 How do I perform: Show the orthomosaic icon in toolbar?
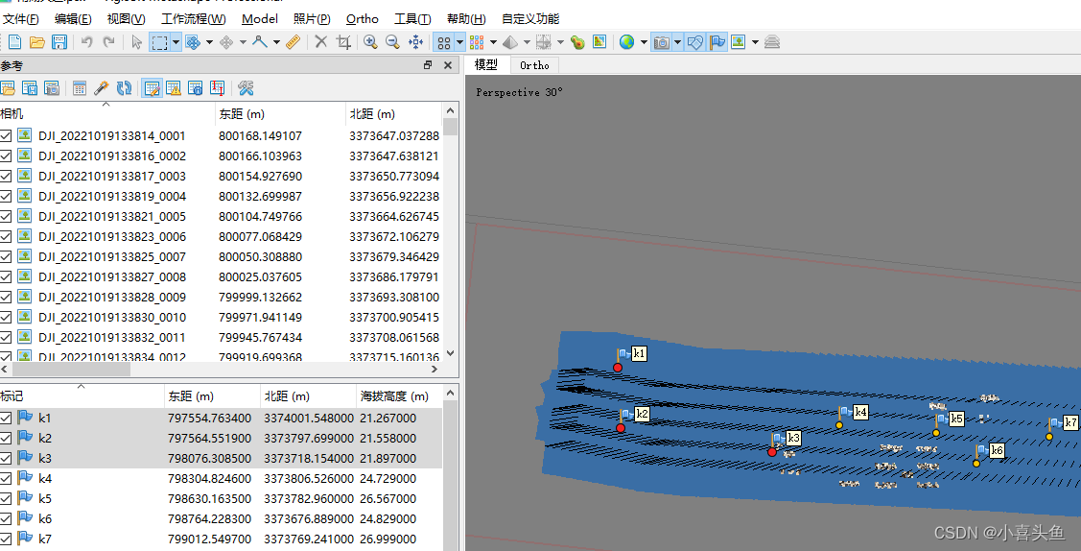pyautogui.click(x=599, y=43)
